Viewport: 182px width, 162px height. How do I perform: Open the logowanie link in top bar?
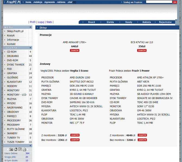click(x=49, y=2)
